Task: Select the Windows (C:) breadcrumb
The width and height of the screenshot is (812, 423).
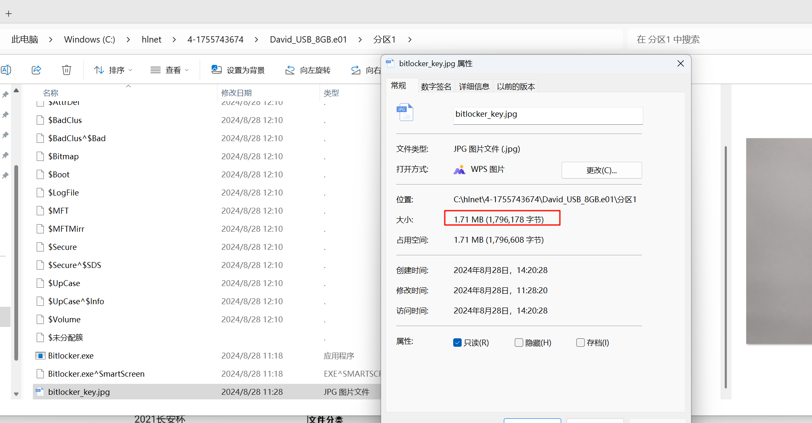Action: click(89, 40)
